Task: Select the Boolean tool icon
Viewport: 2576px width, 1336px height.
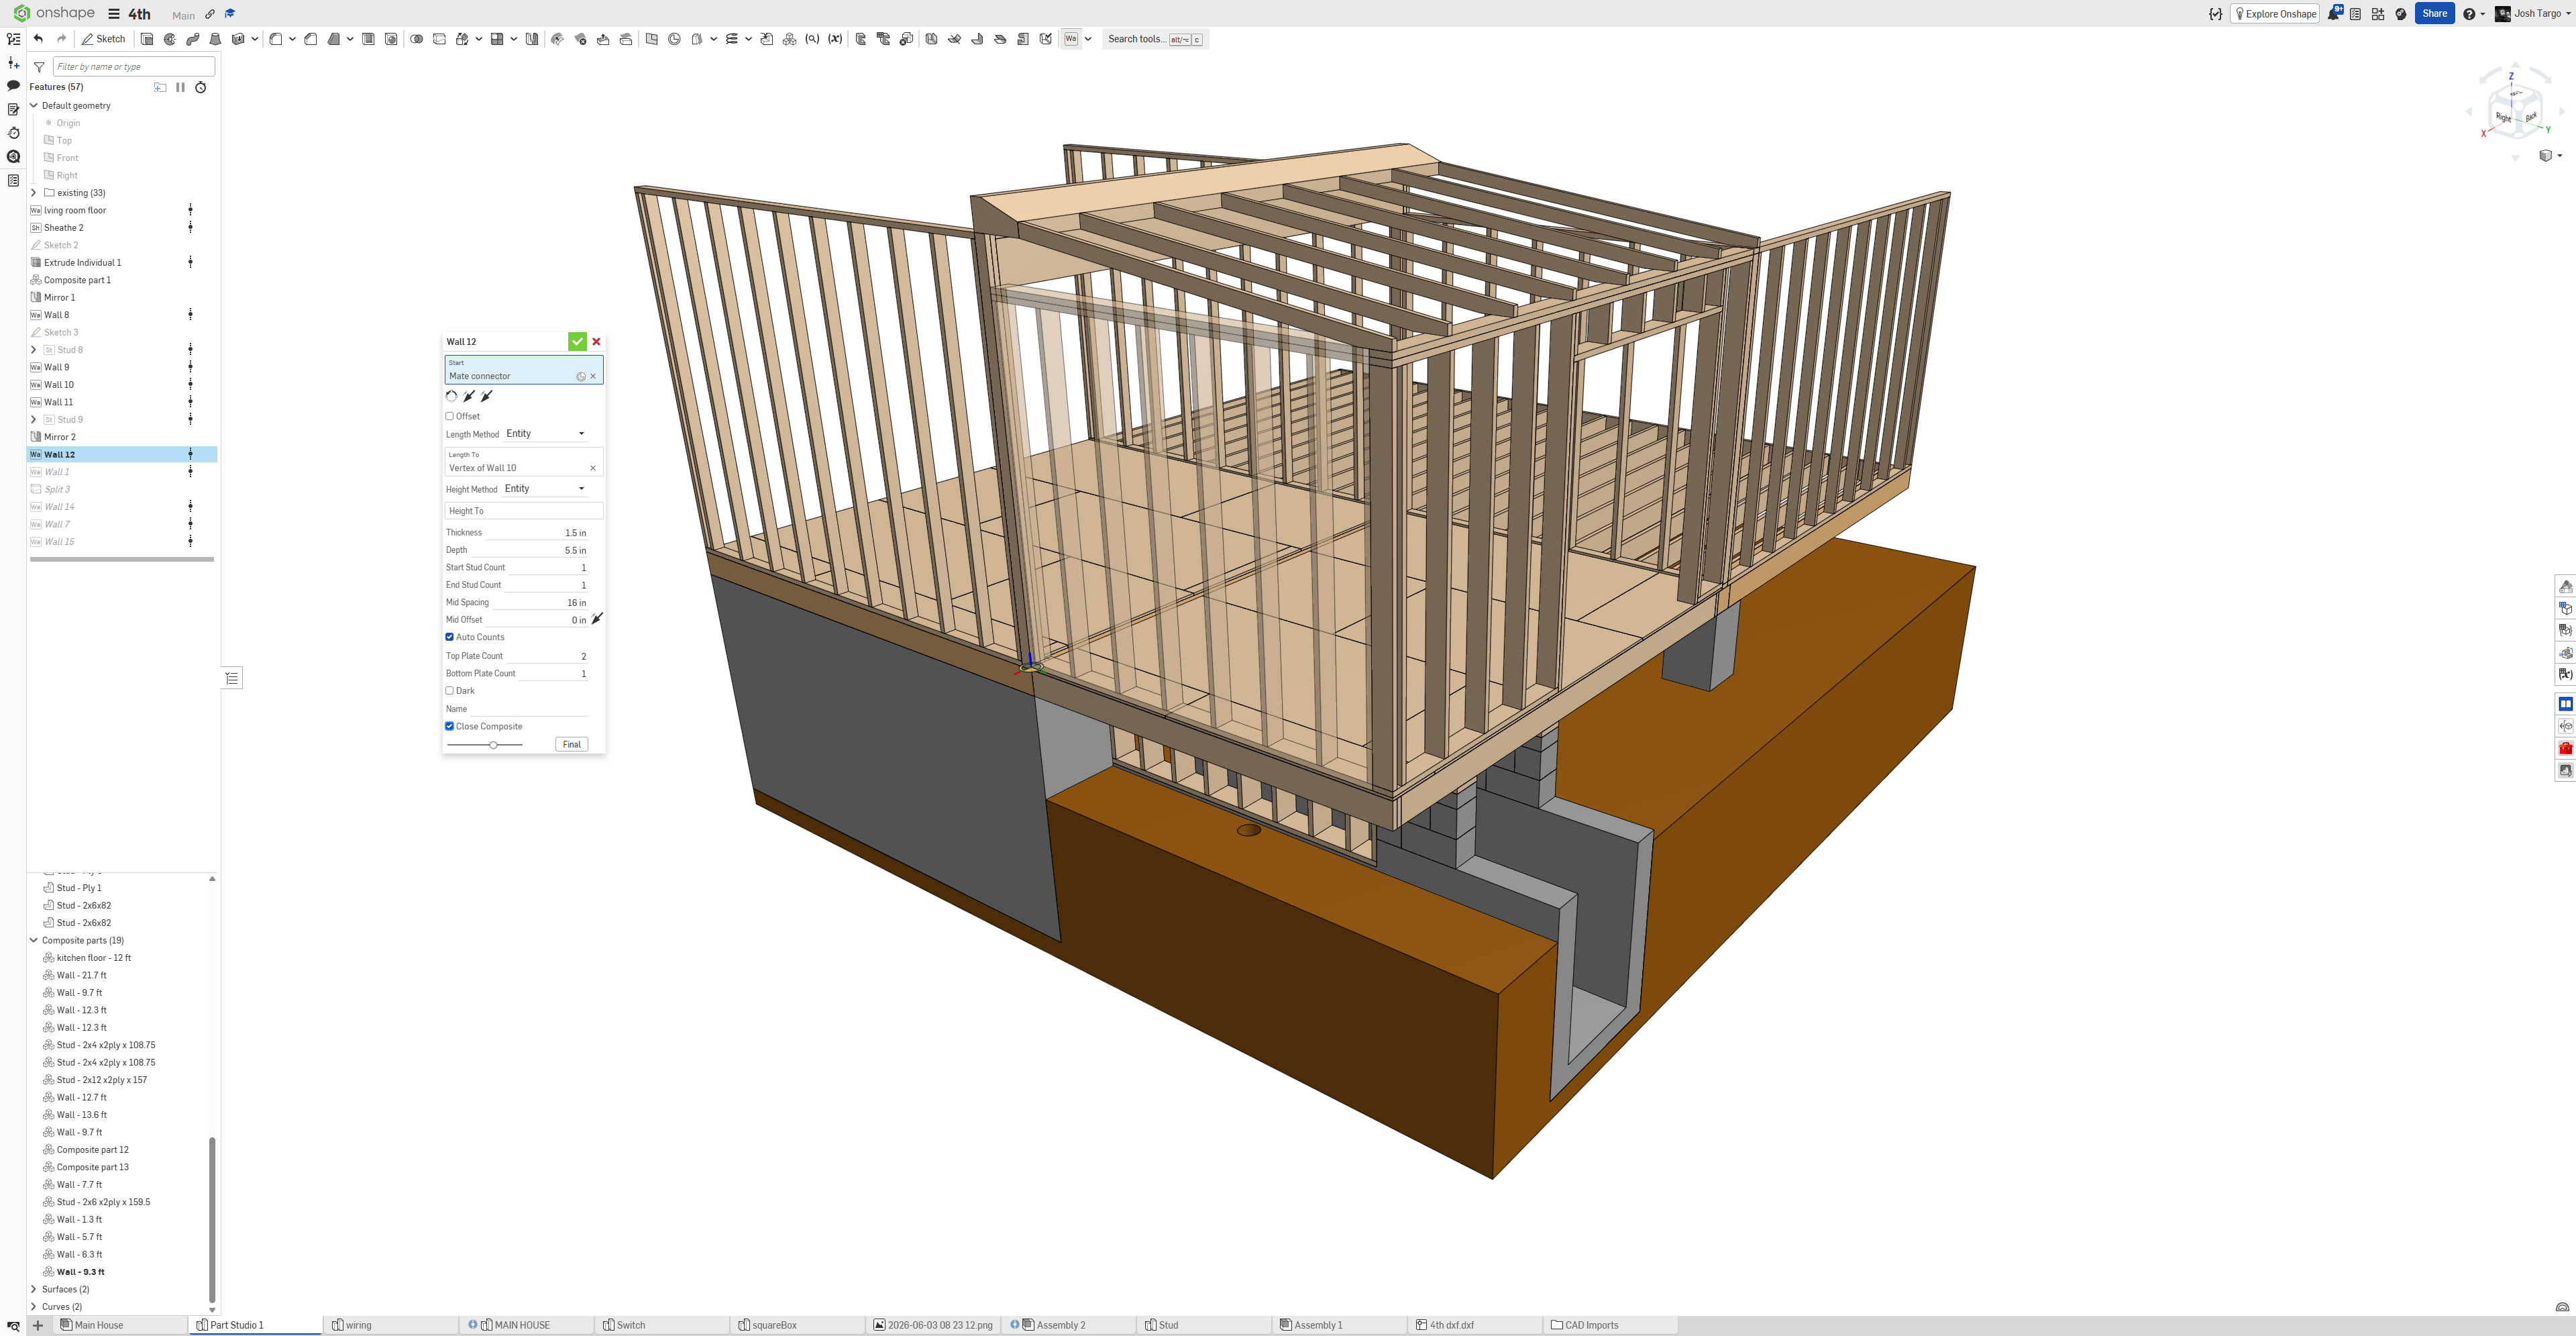Action: pyautogui.click(x=417, y=39)
